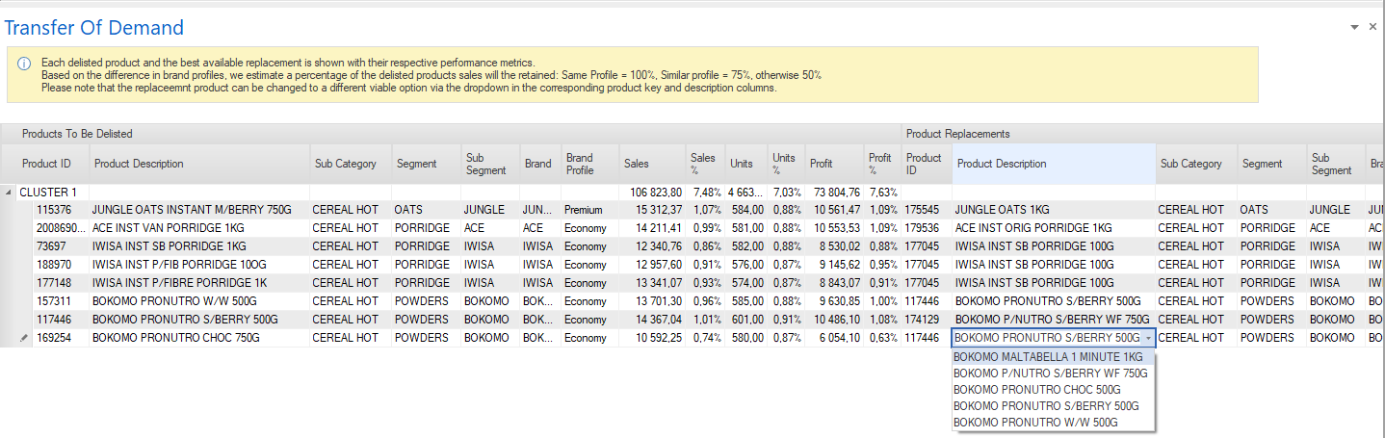
Task: Select ACE INST VAN PORRIDGE 1KG cell
Action: tap(199, 228)
